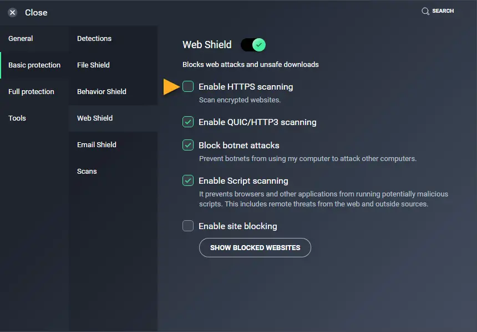Switch to File Shield settings
This screenshot has width=477, height=332.
tap(93, 65)
